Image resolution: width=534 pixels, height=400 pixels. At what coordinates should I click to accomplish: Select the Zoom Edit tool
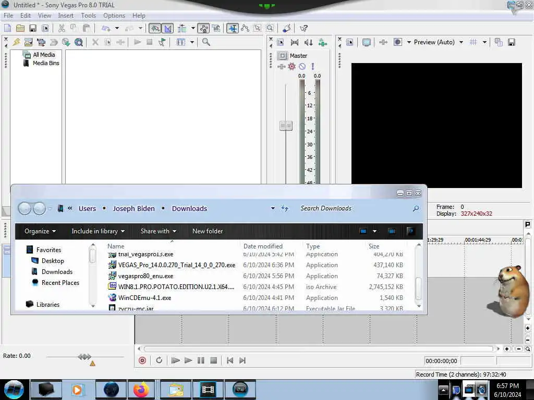click(270, 28)
